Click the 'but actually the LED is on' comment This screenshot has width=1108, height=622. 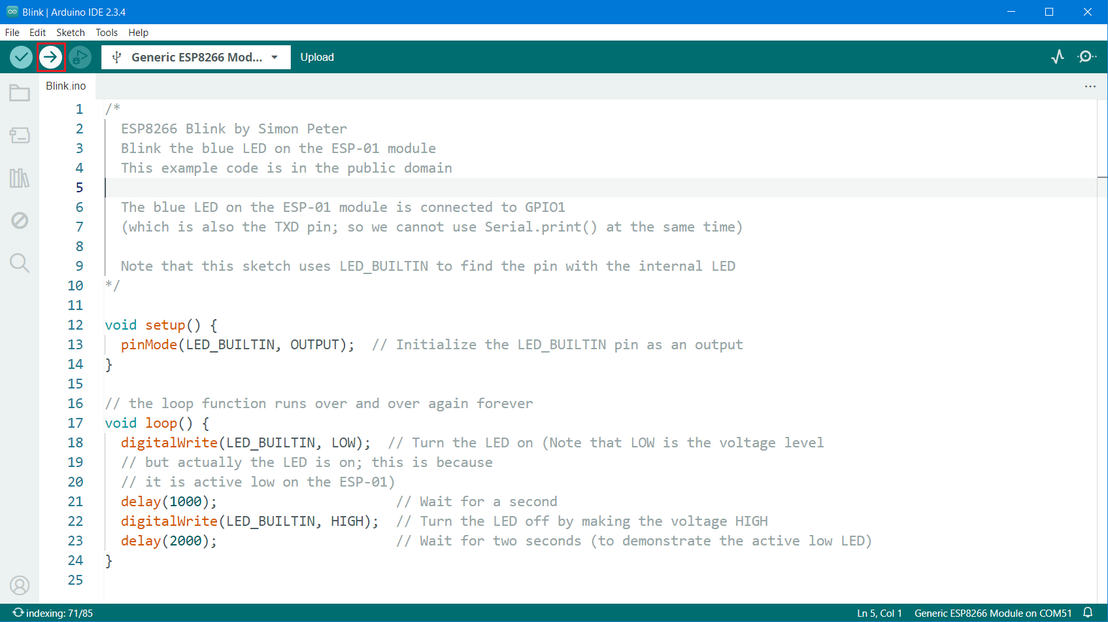point(307,462)
